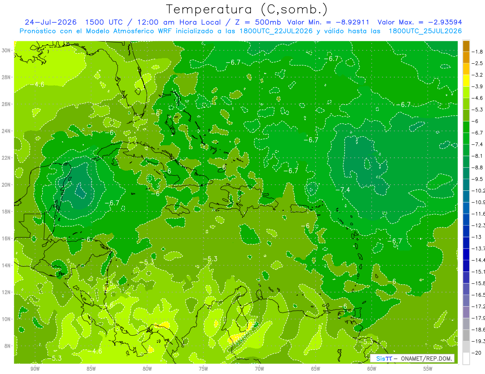Click the "85W" longitude axis label
This screenshot has height=374, width=485.
pyautogui.click(x=91, y=369)
